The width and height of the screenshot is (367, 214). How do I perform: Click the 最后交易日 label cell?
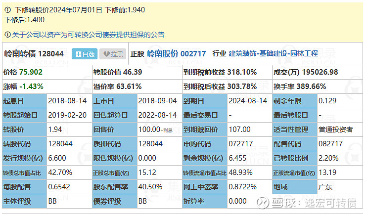coord(205,115)
